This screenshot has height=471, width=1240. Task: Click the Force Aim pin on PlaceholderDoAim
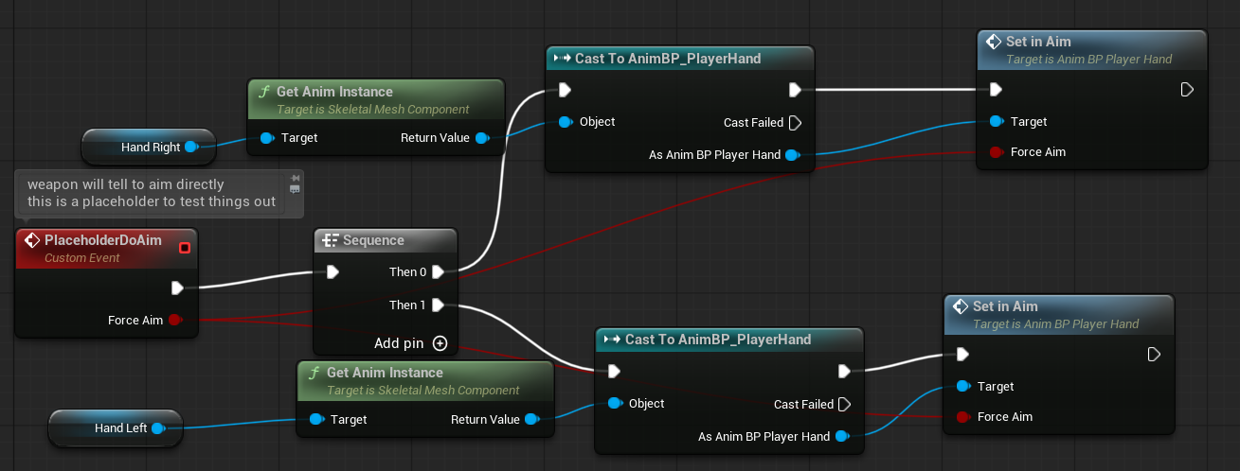coord(174,321)
